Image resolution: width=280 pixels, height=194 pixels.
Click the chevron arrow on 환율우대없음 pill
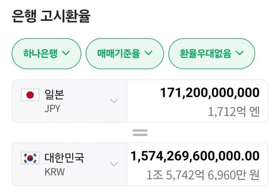pos(239,53)
